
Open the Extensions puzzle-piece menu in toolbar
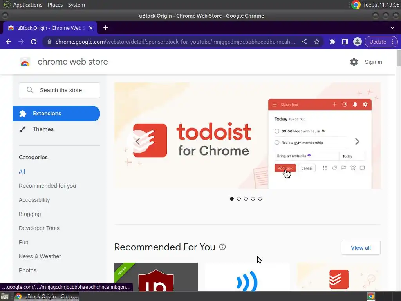point(332,42)
